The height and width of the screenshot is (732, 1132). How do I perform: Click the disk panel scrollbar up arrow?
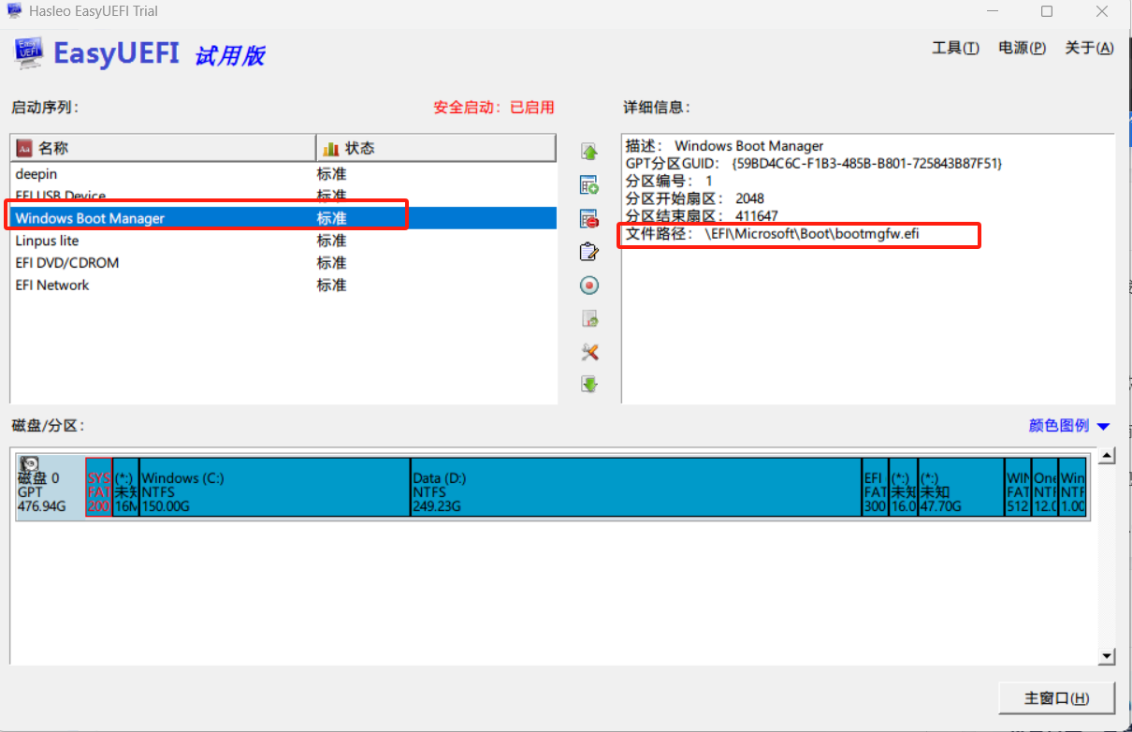point(1108,456)
